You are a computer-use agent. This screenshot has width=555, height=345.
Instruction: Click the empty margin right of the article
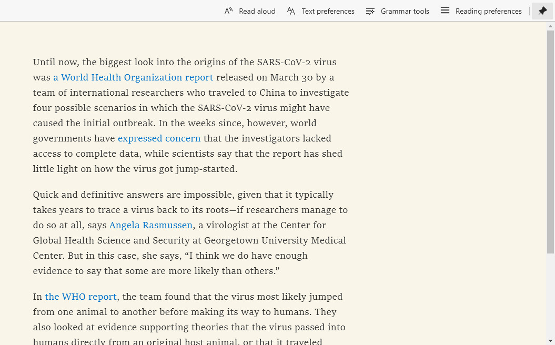[x=447, y=184]
